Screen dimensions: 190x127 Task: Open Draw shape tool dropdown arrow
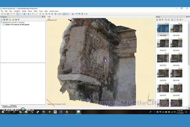coord(35,14)
